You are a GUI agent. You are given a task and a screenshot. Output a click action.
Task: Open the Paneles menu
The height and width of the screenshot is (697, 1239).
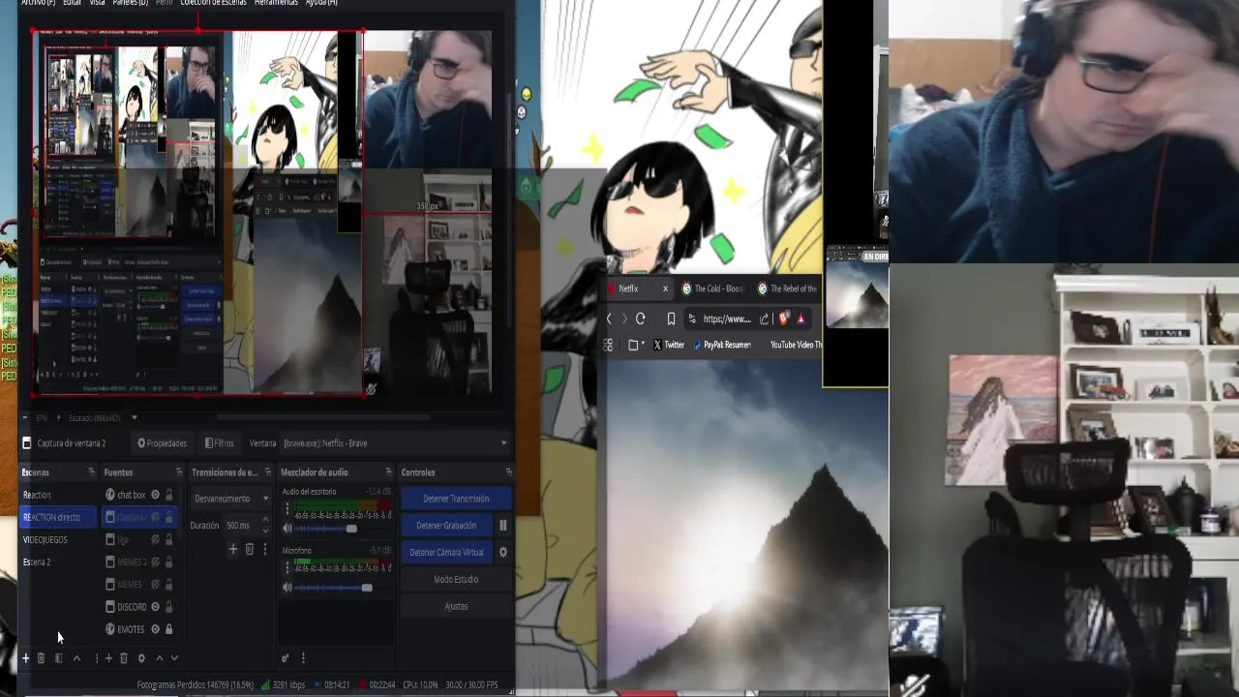(x=131, y=3)
